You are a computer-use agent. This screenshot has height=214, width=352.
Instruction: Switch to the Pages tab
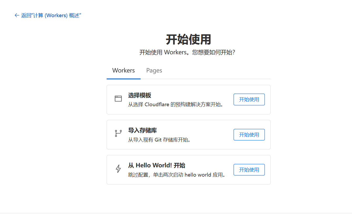coord(154,70)
